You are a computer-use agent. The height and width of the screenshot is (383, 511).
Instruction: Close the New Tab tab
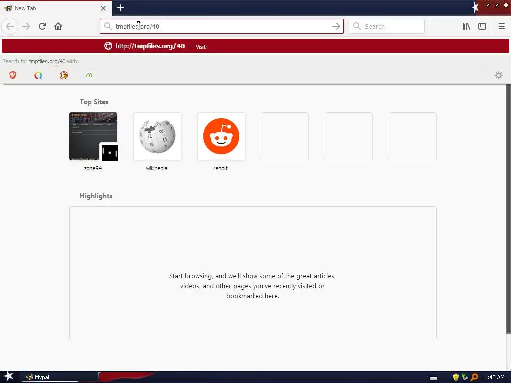[x=103, y=8]
